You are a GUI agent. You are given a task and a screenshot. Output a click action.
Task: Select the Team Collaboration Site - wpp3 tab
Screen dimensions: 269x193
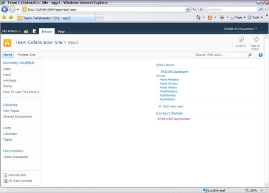coord(56,18)
